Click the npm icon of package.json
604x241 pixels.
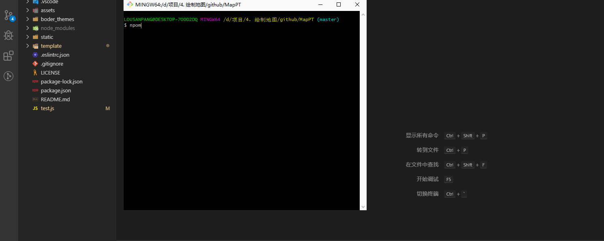35,90
